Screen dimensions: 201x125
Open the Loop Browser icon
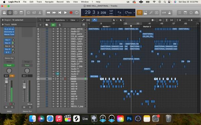pos(191,13)
